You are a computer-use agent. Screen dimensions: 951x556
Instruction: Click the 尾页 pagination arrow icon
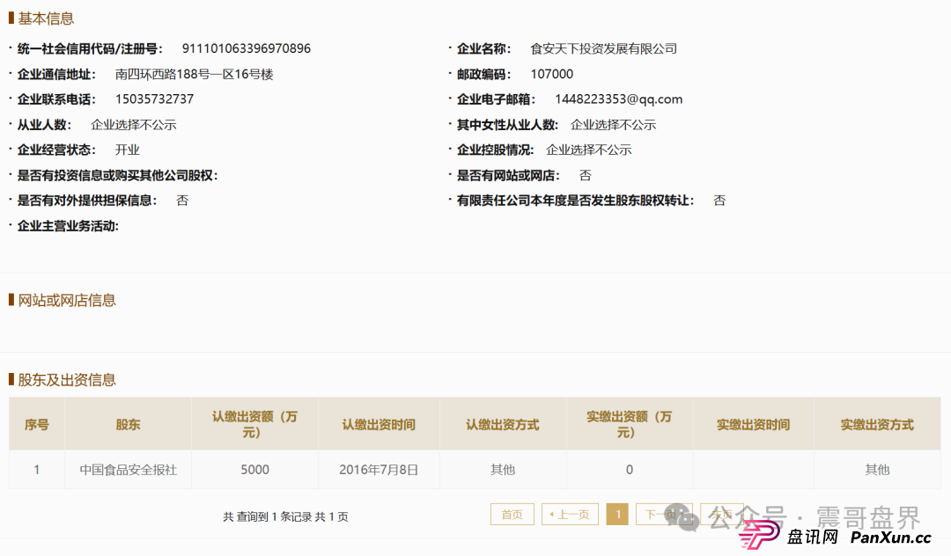(x=721, y=514)
